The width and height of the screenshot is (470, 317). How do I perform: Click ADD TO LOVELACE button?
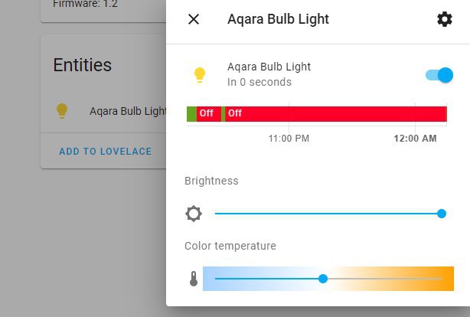pos(105,152)
